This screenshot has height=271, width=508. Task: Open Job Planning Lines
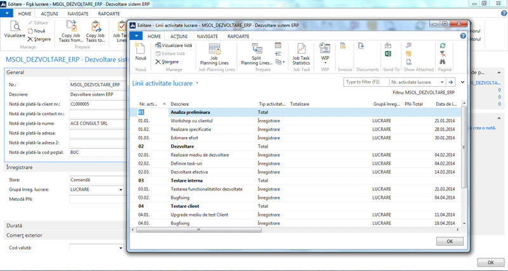pyautogui.click(x=214, y=54)
